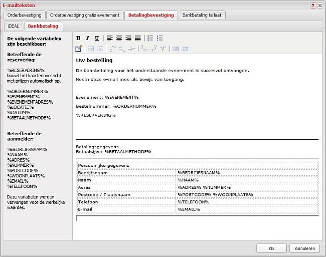Click insert column after icon

[x=153, y=49]
